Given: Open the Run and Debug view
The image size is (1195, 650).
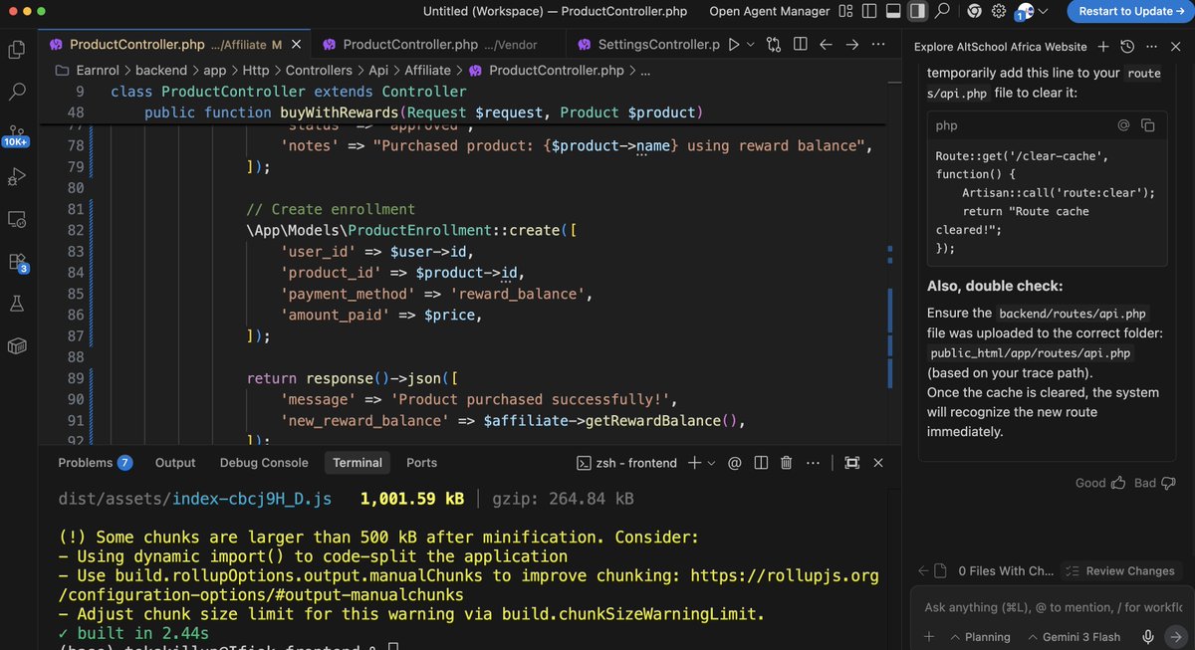Looking at the screenshot, I should pyautogui.click(x=17, y=176).
